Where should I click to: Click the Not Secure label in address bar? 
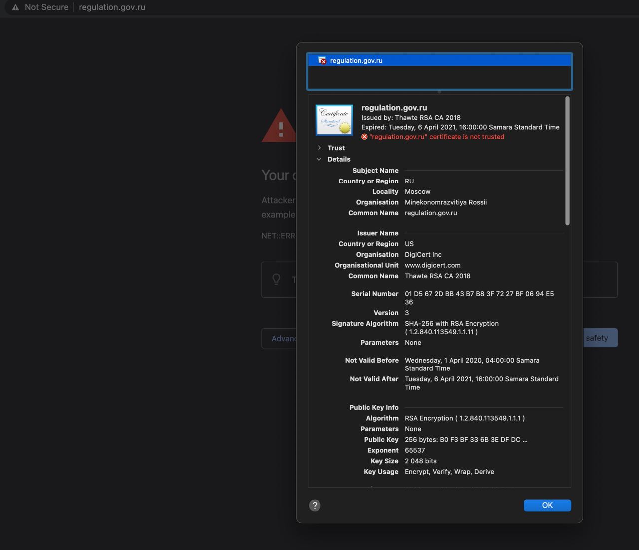click(47, 7)
